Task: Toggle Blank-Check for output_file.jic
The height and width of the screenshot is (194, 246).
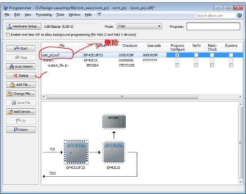Action: [x=212, y=65]
